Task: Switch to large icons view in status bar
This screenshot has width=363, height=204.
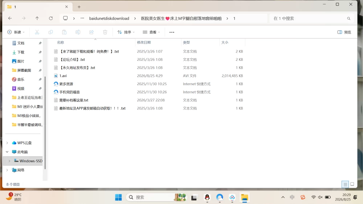Action: [x=352, y=184]
